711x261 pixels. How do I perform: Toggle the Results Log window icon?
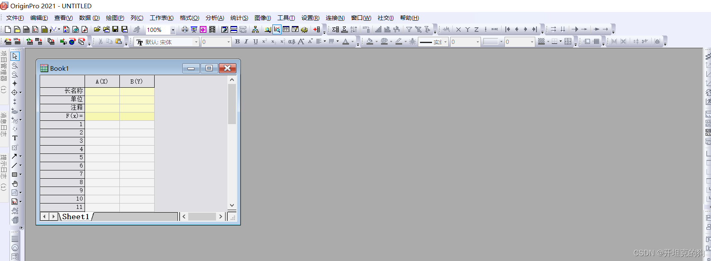[286, 29]
